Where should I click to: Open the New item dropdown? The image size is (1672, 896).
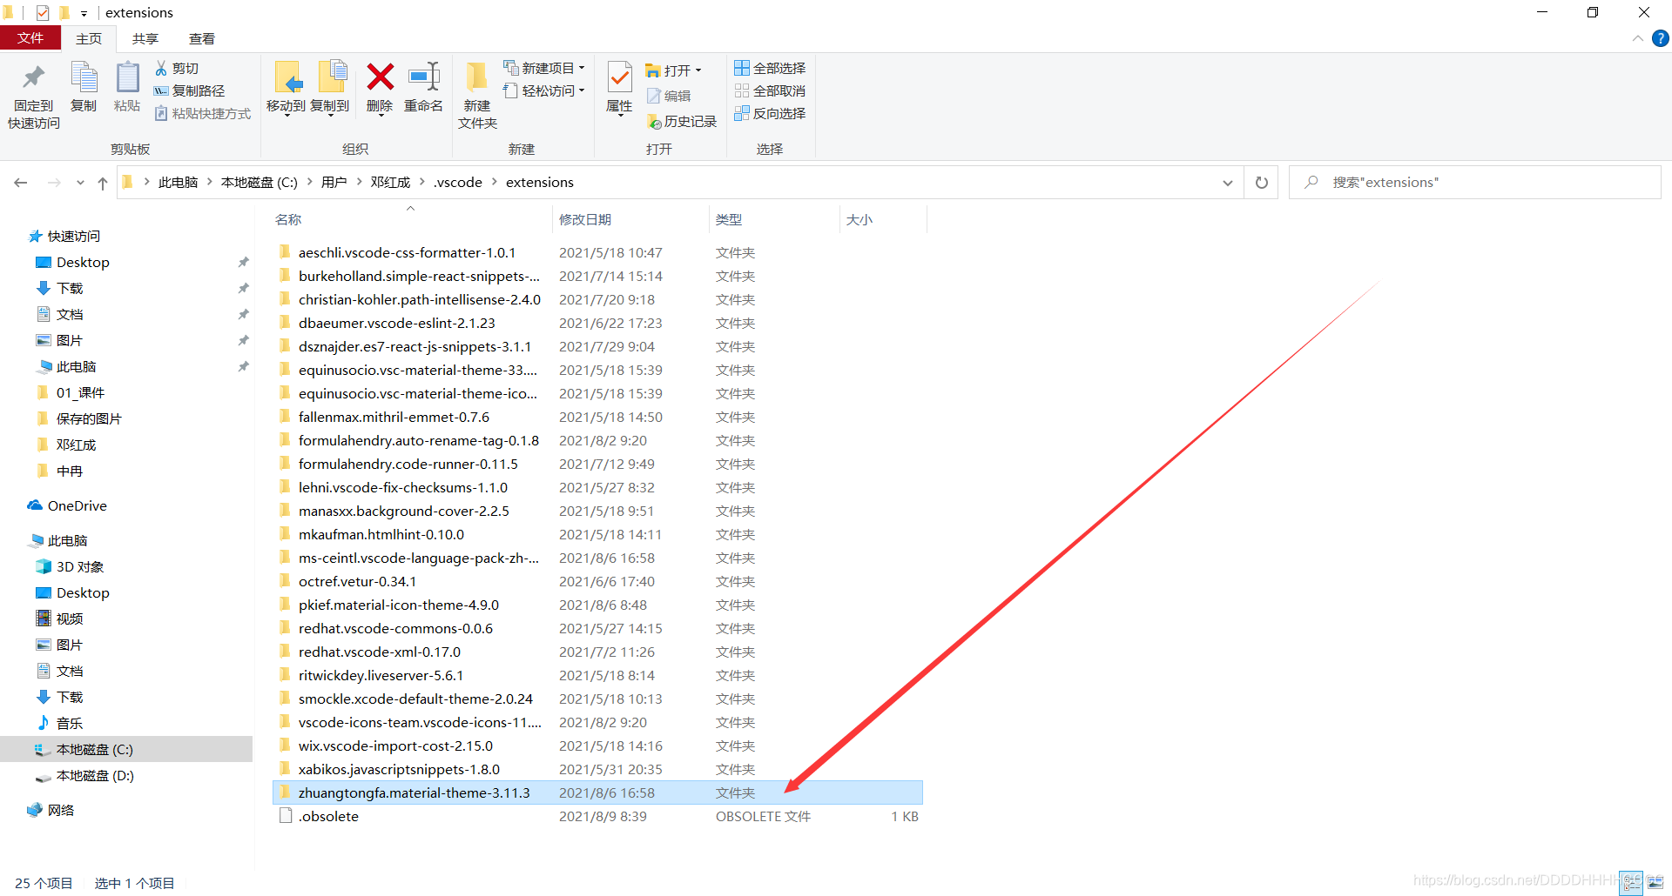(544, 68)
